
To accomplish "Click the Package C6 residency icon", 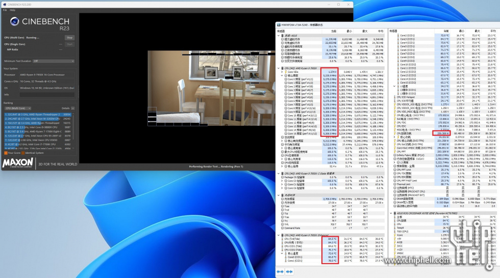I will tap(282, 177).
